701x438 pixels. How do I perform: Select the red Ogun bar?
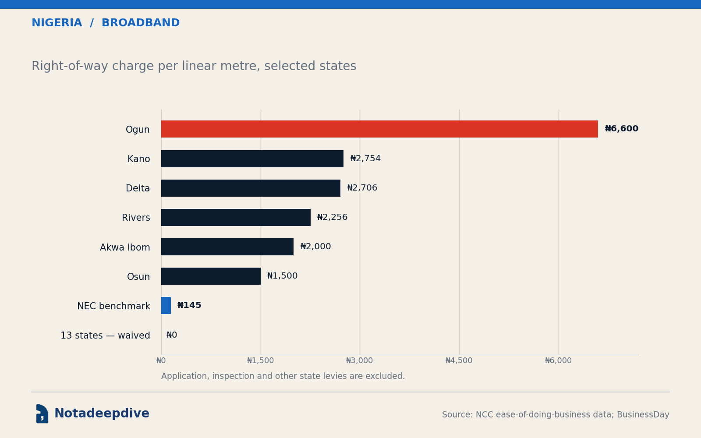tap(379, 129)
